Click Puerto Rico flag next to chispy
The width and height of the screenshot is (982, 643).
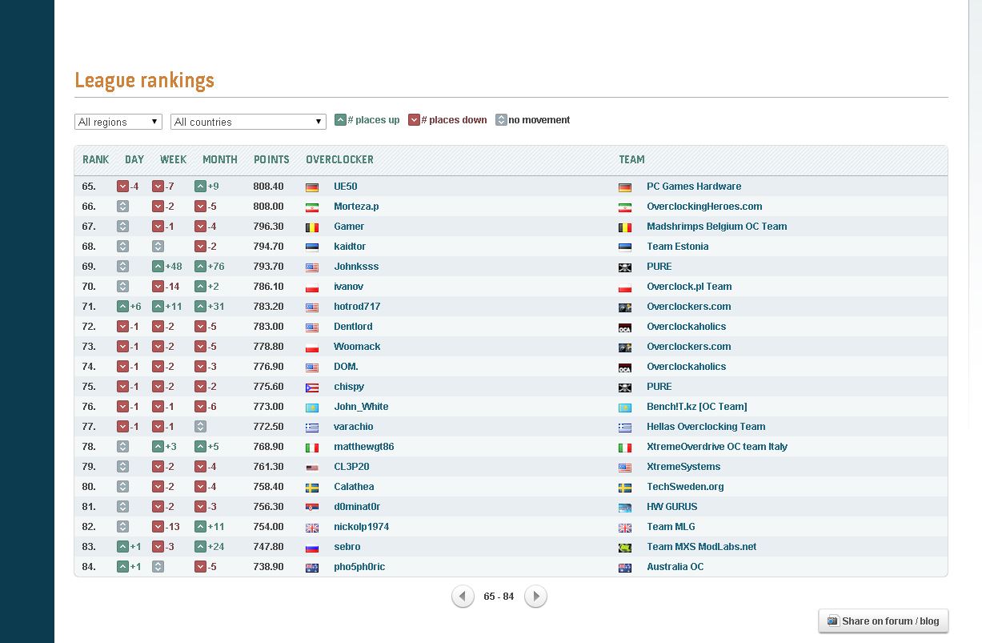(x=312, y=387)
